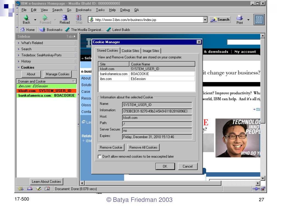This screenshot has height=210, width=281.
Task: Click the IBM page search input box
Action: (244, 42)
